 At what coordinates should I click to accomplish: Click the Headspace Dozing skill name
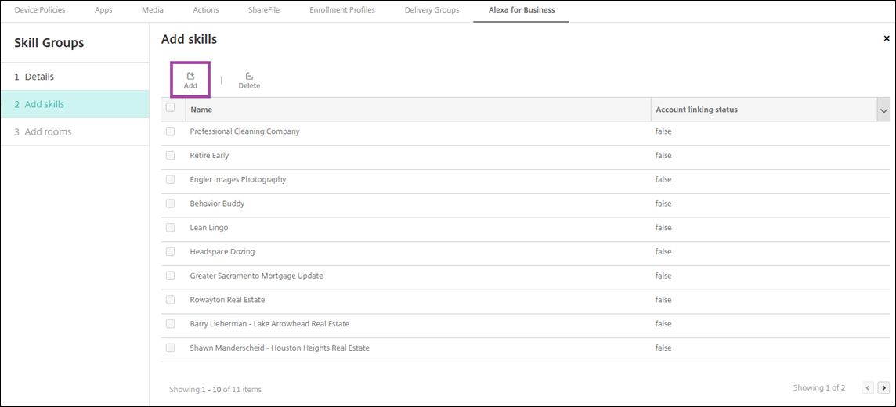click(x=222, y=251)
